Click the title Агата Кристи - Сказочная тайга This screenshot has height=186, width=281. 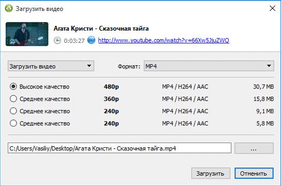coord(101,28)
